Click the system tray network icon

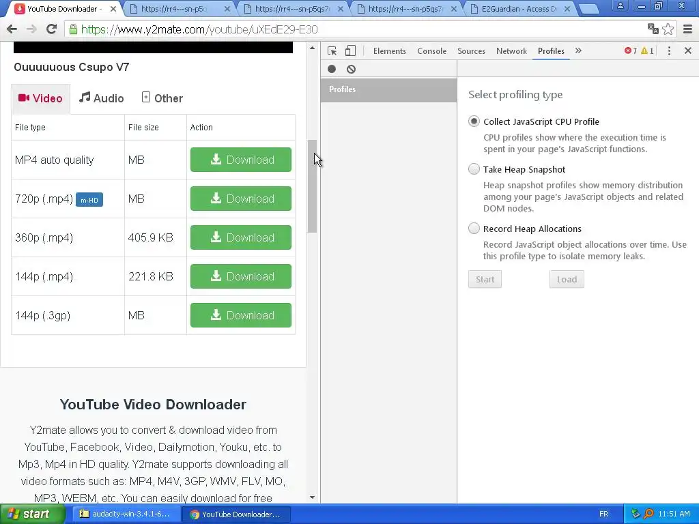[636, 514]
